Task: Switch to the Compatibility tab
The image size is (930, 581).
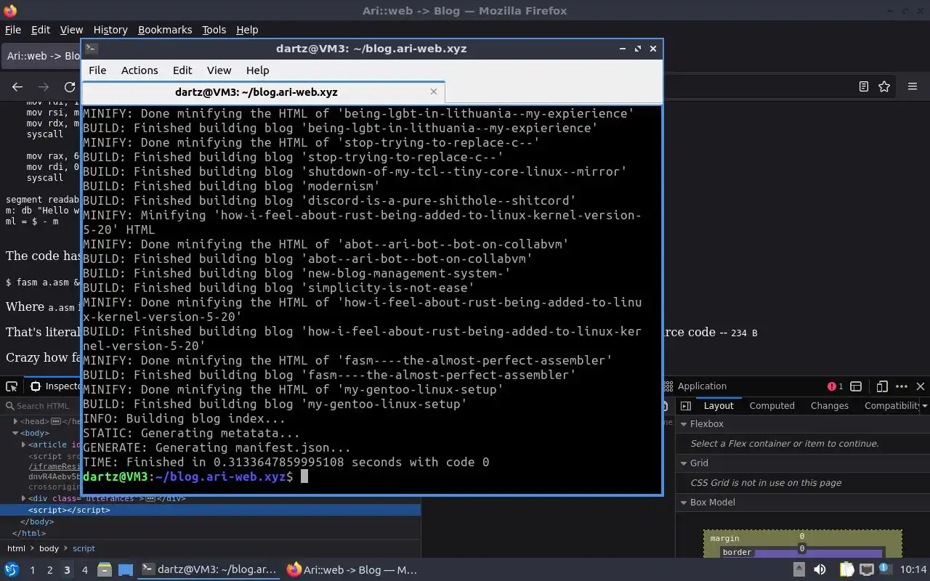Action: point(891,406)
